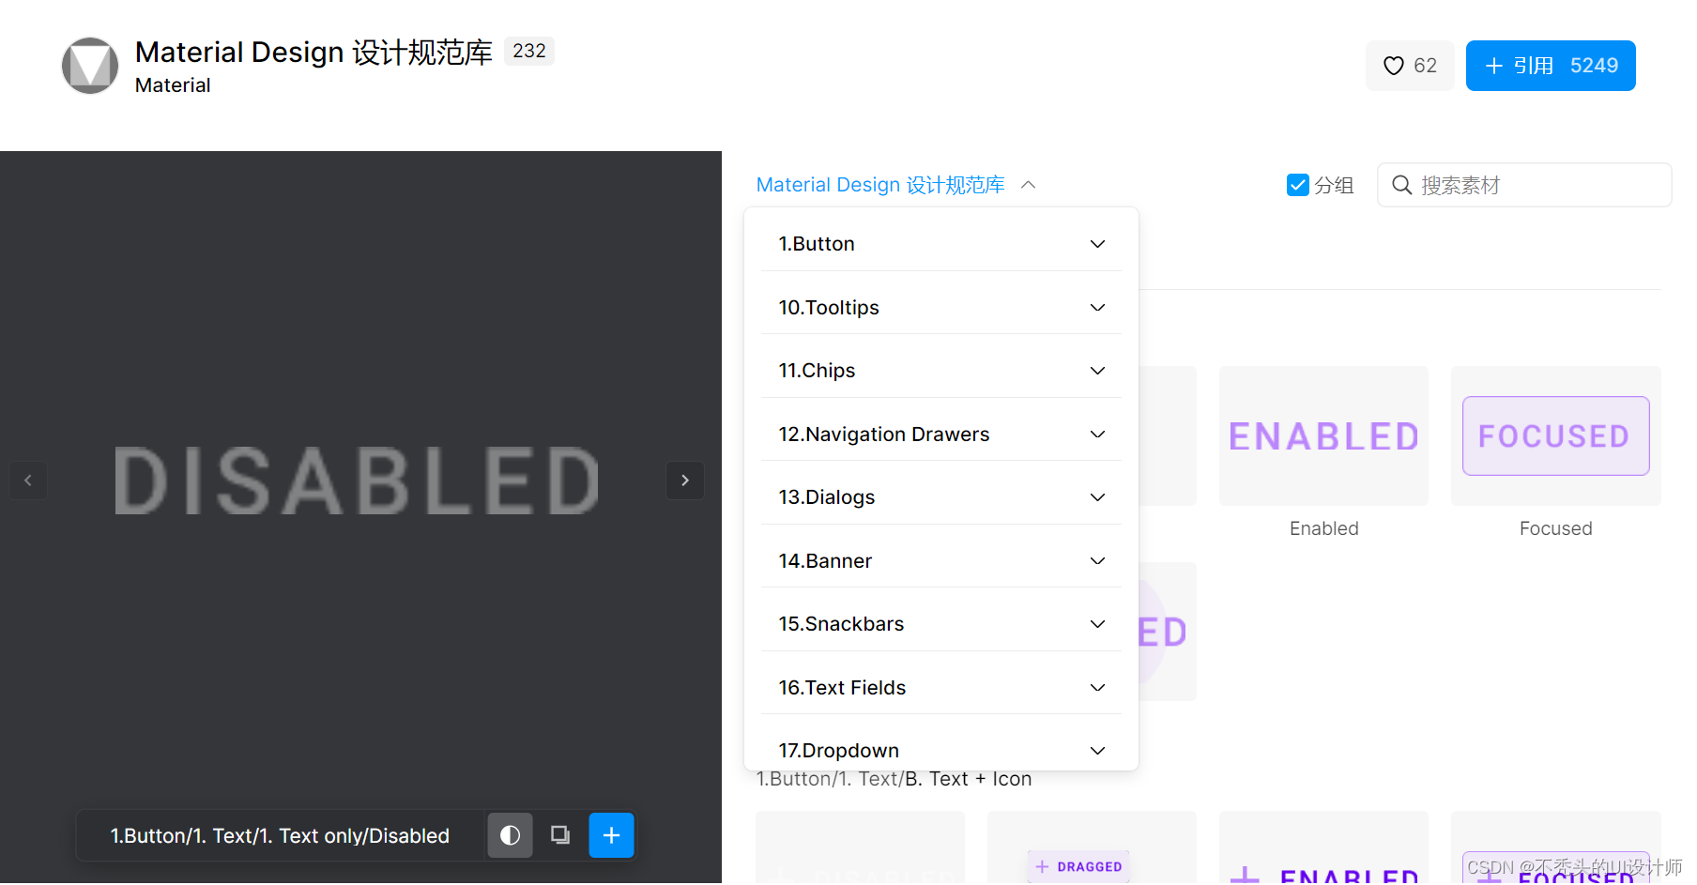The image size is (1697, 885).
Task: Click the 搜索素材 search field
Action: point(1524,185)
